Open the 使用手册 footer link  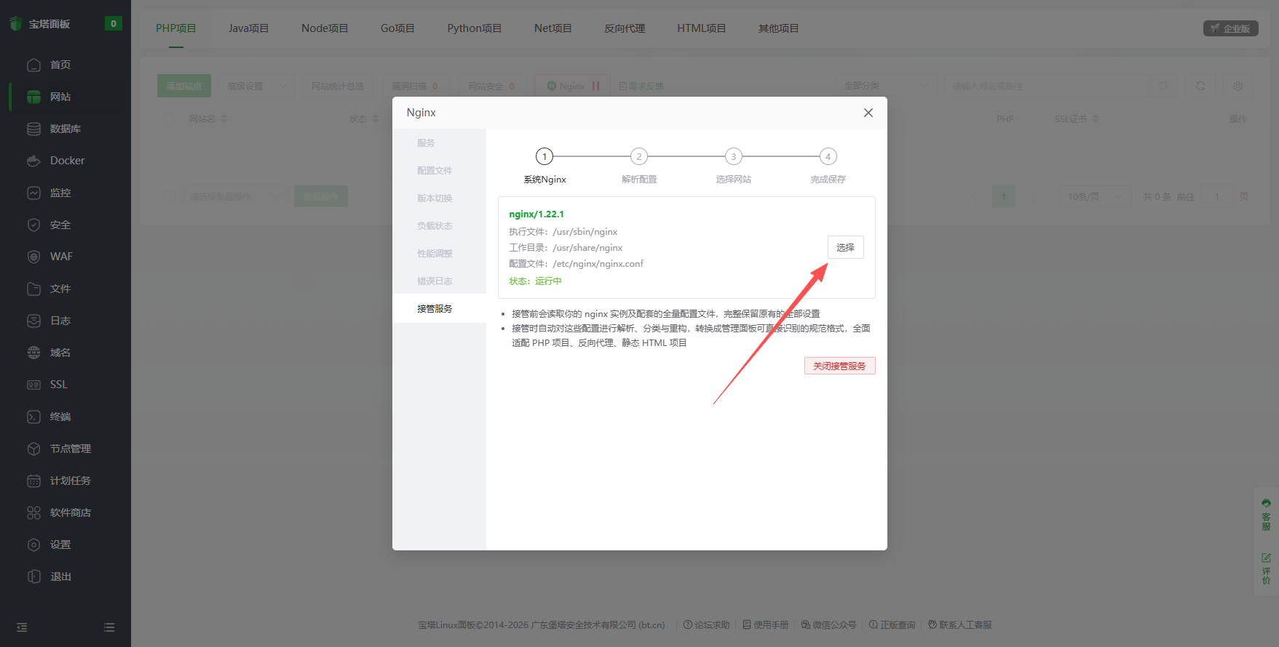766,625
